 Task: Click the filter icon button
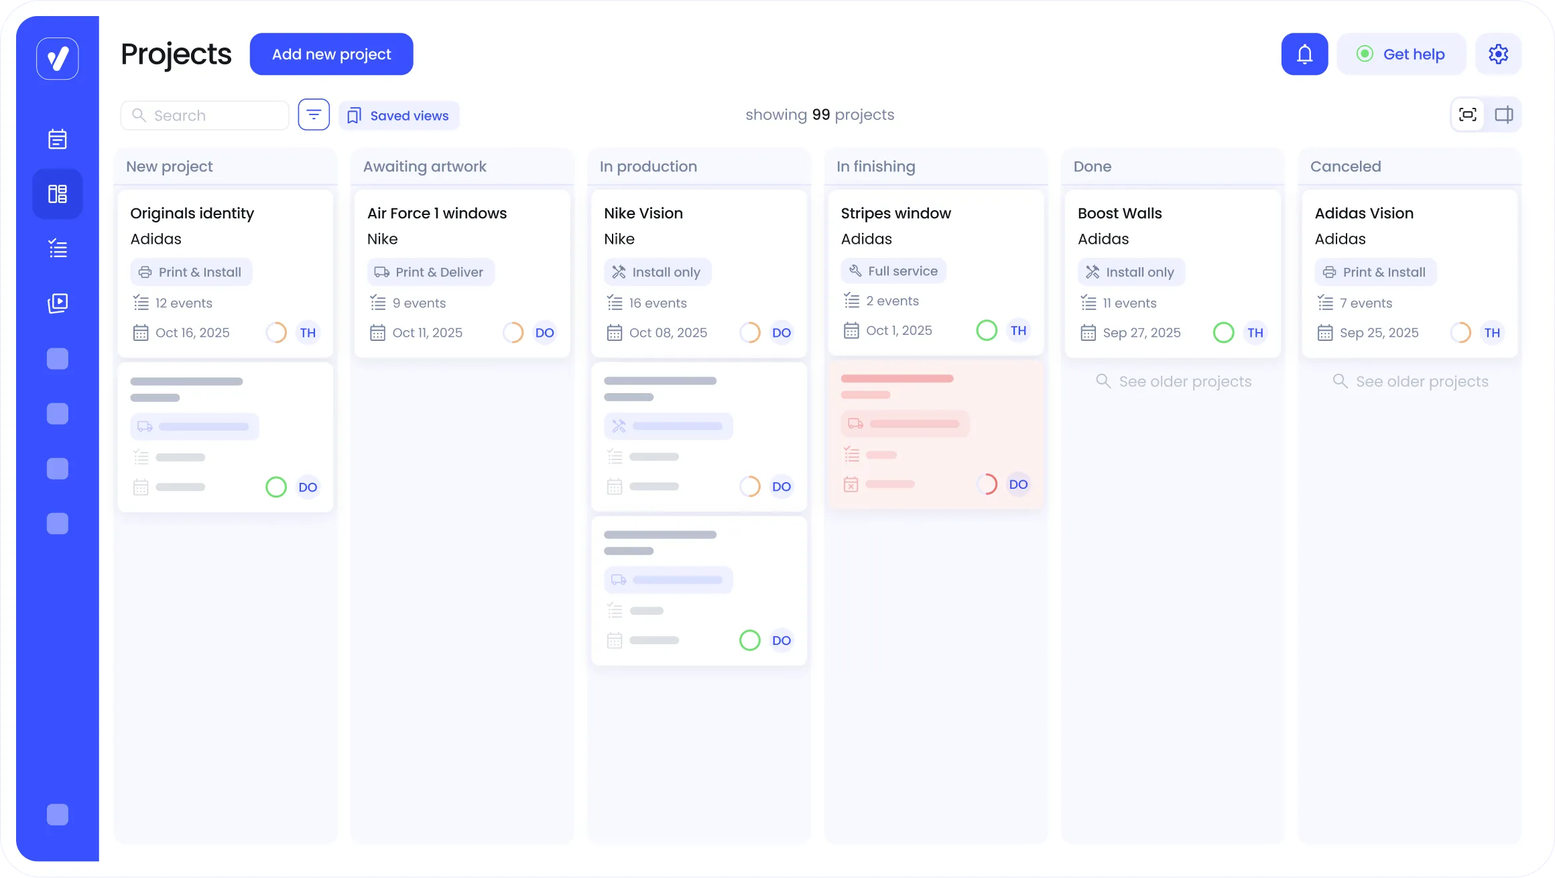[314, 115]
